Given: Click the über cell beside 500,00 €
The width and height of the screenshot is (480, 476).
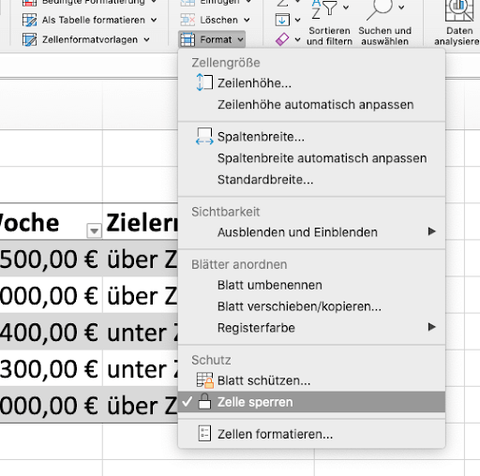Looking at the screenshot, I should tap(141, 259).
